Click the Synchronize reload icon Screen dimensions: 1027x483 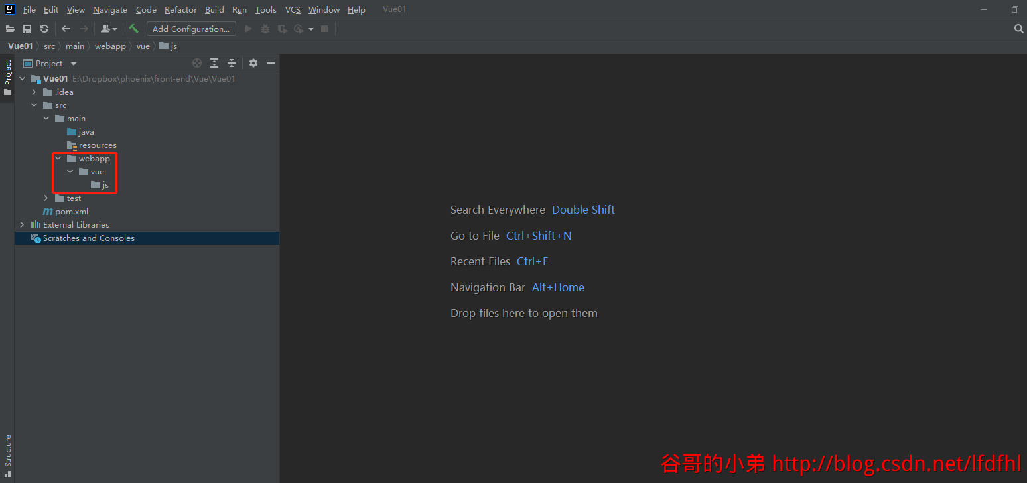pos(44,29)
